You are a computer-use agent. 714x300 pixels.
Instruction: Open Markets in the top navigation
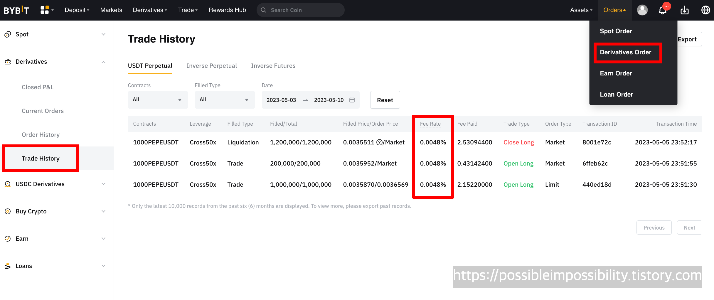(x=111, y=10)
